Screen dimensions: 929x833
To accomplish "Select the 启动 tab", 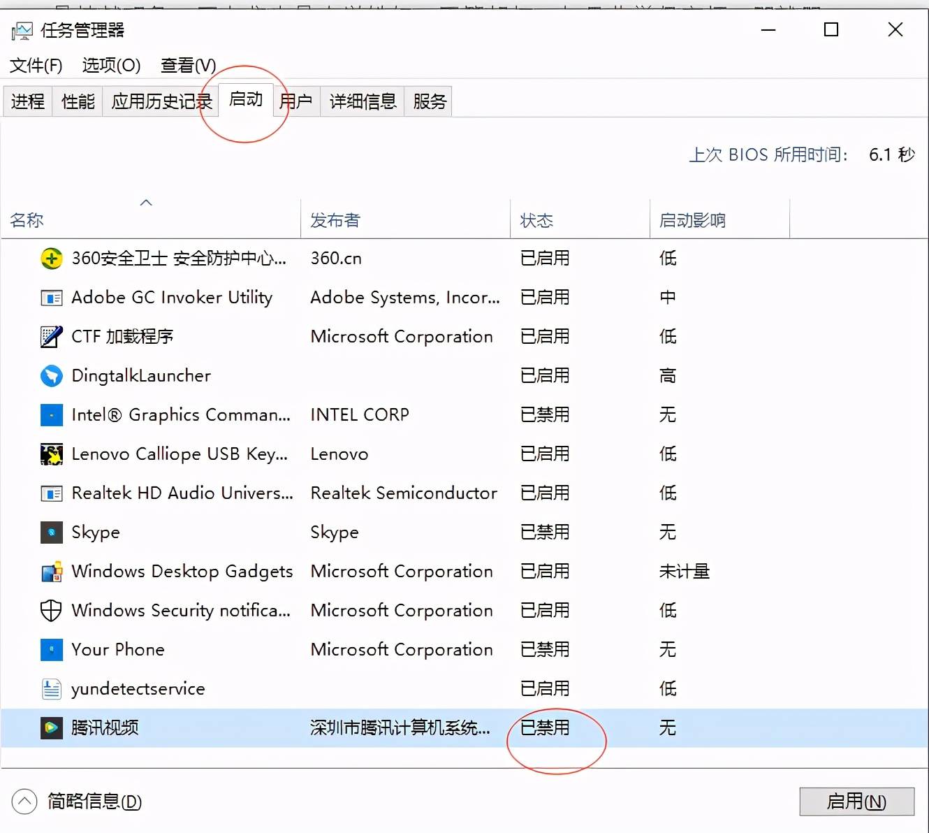I will [246, 99].
